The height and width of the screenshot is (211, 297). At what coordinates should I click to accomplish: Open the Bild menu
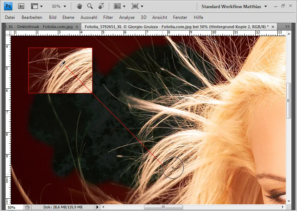tap(53, 17)
